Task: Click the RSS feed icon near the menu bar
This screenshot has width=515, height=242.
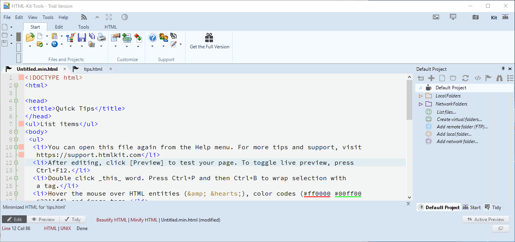Action: coord(84,17)
